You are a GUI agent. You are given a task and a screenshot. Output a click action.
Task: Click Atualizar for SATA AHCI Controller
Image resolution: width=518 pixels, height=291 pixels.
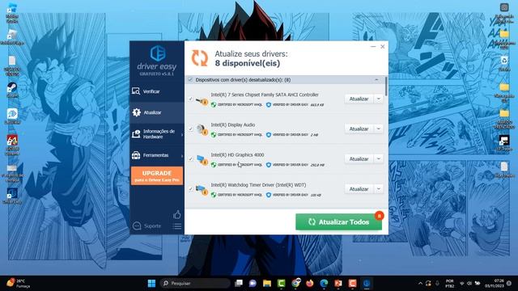click(x=359, y=99)
